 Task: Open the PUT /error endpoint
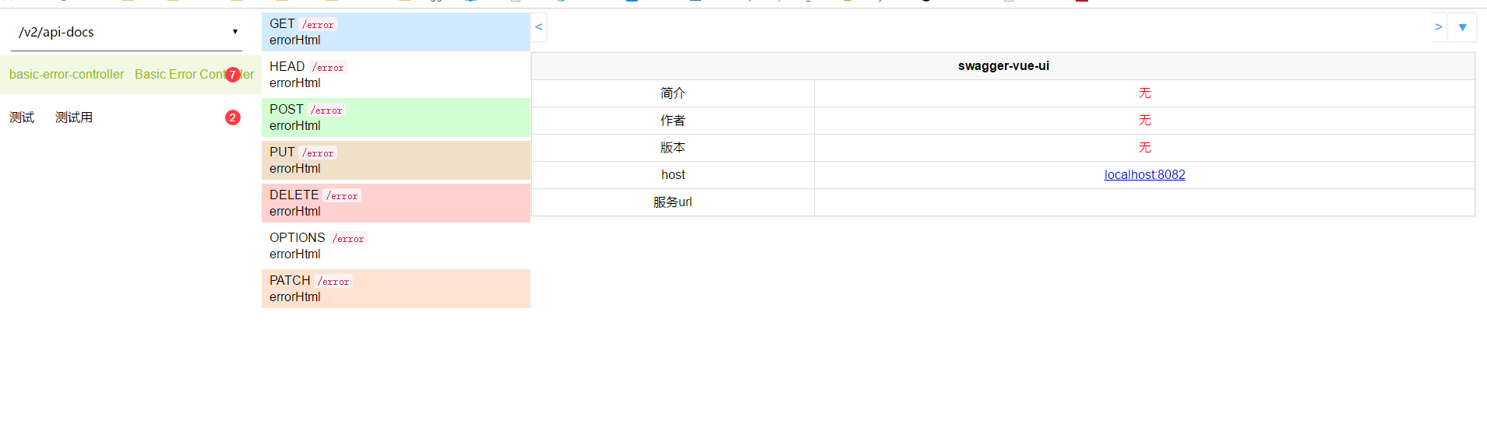click(x=396, y=160)
